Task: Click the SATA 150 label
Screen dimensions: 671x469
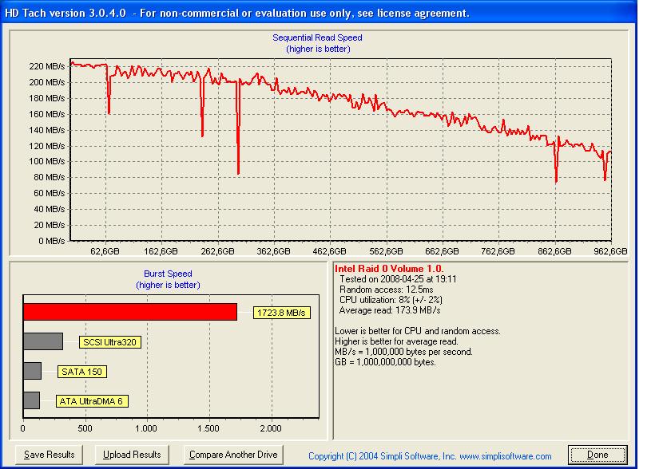Action: (x=81, y=372)
